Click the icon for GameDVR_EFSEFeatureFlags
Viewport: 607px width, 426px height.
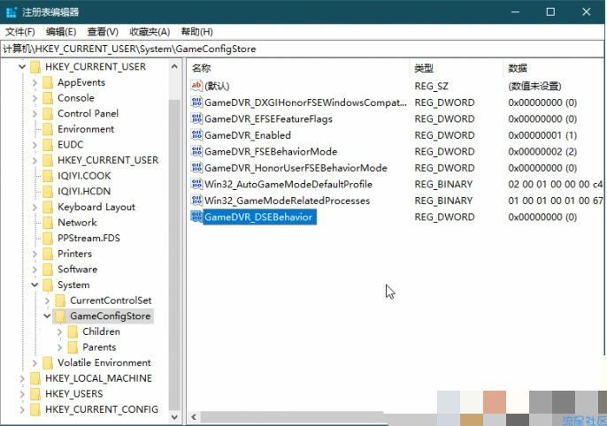tap(196, 118)
